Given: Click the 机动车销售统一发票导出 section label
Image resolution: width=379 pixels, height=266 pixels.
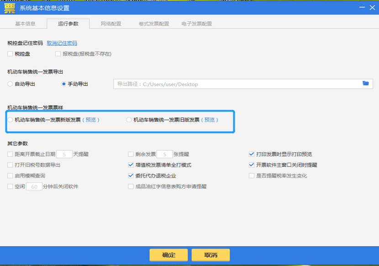Looking at the screenshot, I should tap(35, 72).
